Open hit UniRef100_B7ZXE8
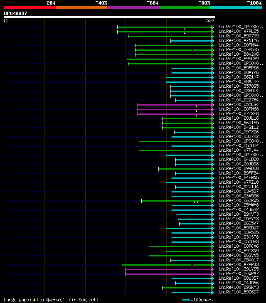The image size is (266, 303). [239, 113]
